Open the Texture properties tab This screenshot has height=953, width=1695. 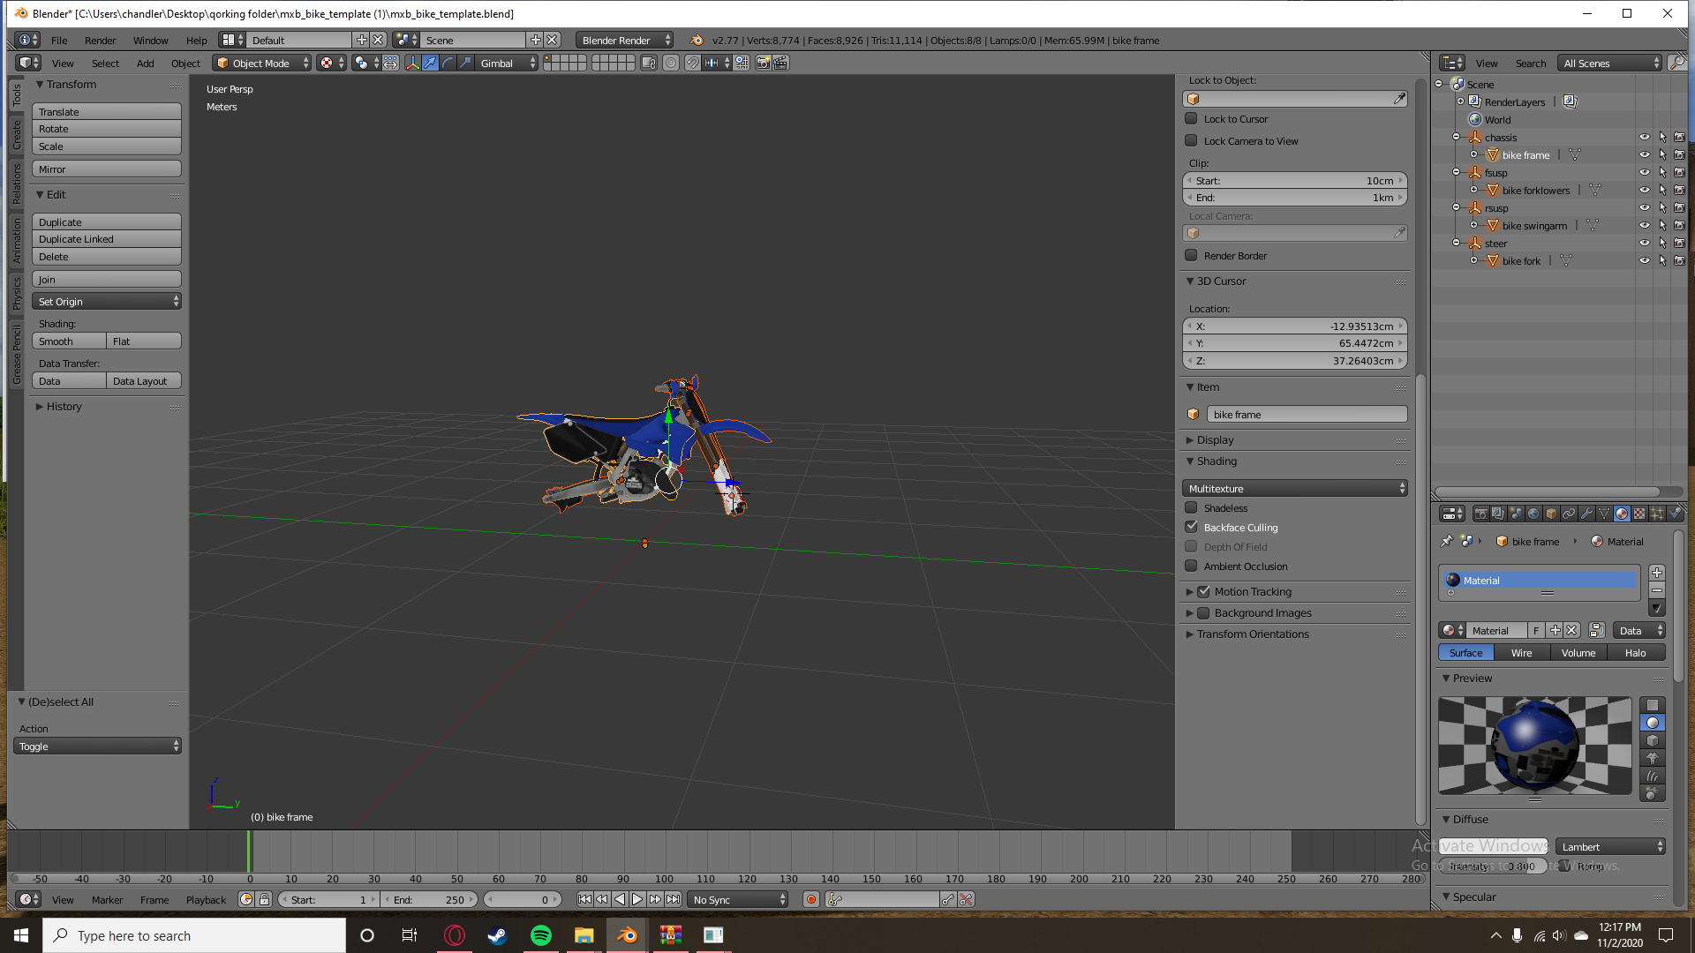click(1639, 514)
